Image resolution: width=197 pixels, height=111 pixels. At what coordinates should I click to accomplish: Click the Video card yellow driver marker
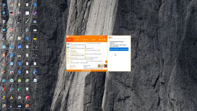click(85, 51)
